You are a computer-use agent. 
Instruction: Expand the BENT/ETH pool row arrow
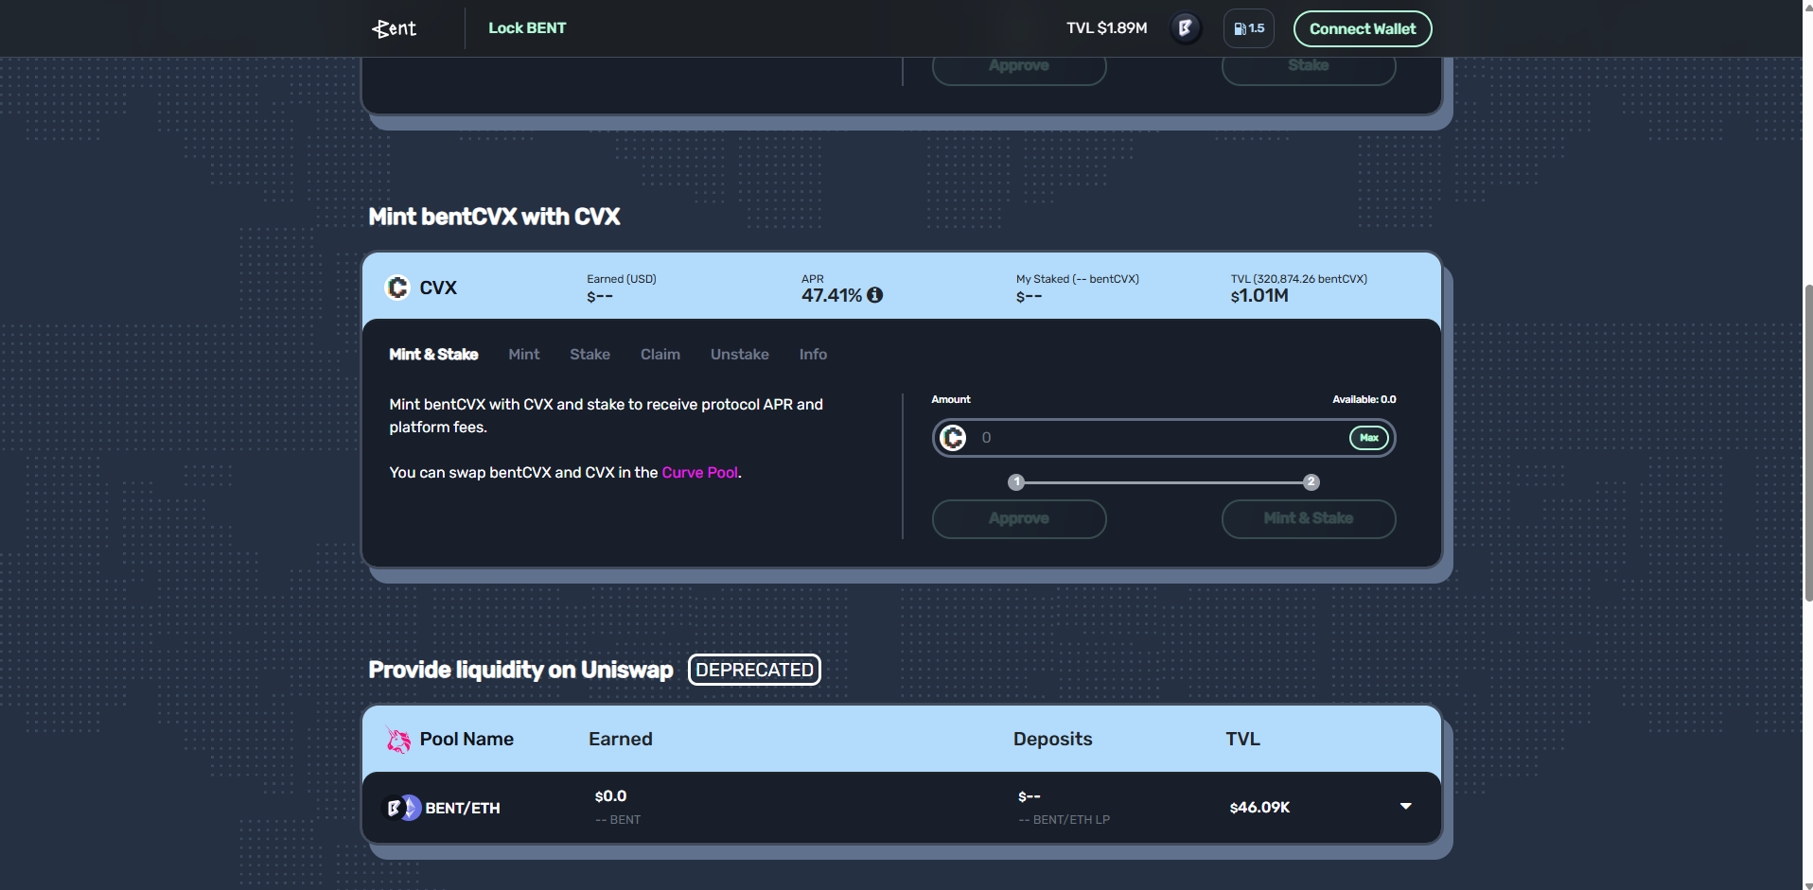pos(1405,807)
